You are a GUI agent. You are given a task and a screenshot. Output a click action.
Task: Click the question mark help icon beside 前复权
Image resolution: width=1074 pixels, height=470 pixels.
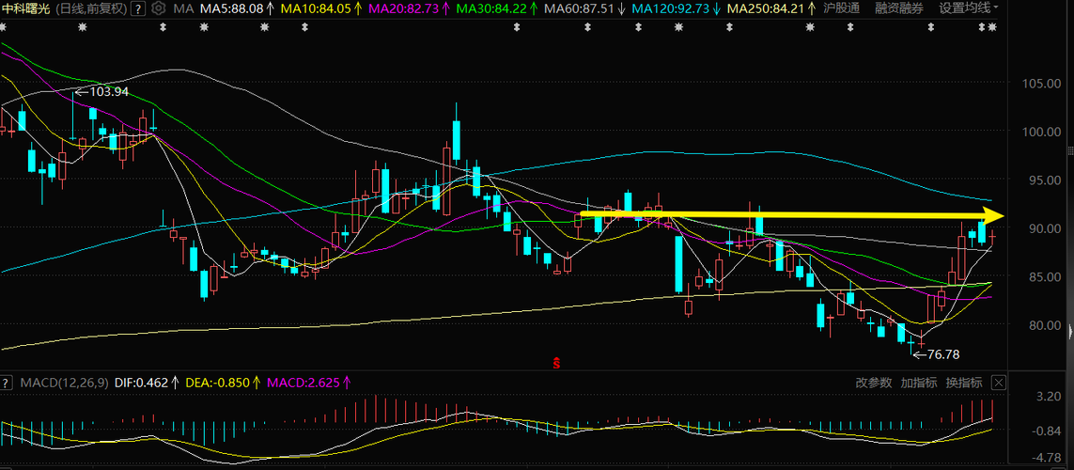click(138, 8)
